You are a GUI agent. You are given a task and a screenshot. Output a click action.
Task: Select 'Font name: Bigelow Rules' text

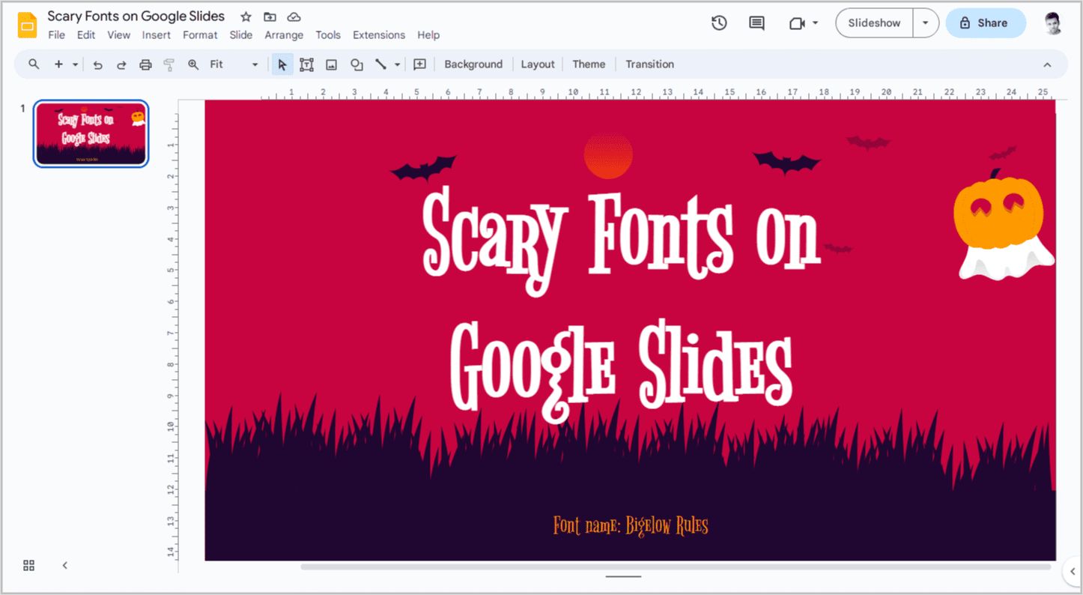631,525
